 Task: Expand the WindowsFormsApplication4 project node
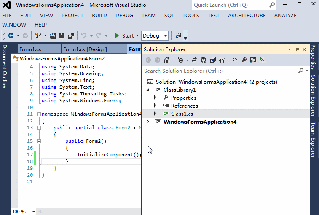148,122
